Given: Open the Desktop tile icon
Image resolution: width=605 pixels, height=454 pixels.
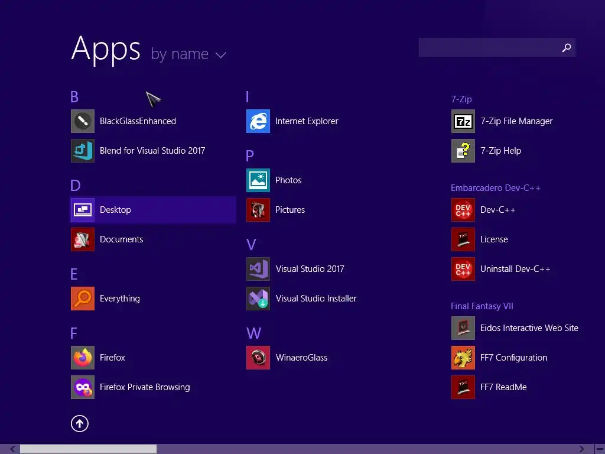Looking at the screenshot, I should [83, 210].
